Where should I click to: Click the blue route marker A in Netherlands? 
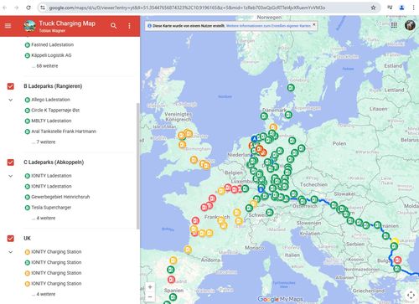tap(254, 139)
